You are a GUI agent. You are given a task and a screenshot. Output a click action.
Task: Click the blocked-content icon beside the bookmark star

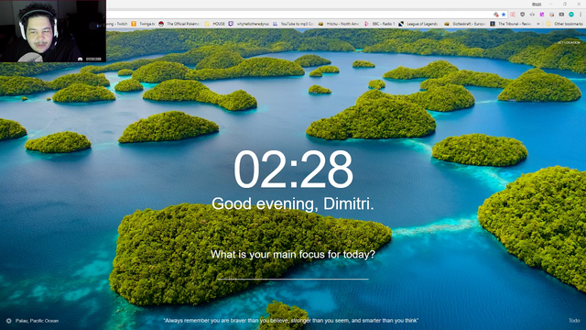tap(496, 15)
